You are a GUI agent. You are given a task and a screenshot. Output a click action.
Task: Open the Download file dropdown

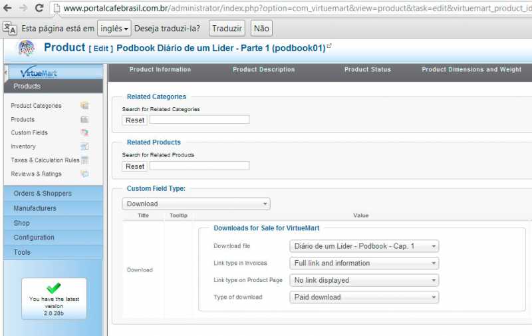364,246
